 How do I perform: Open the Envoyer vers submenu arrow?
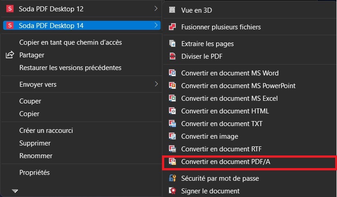(x=156, y=84)
